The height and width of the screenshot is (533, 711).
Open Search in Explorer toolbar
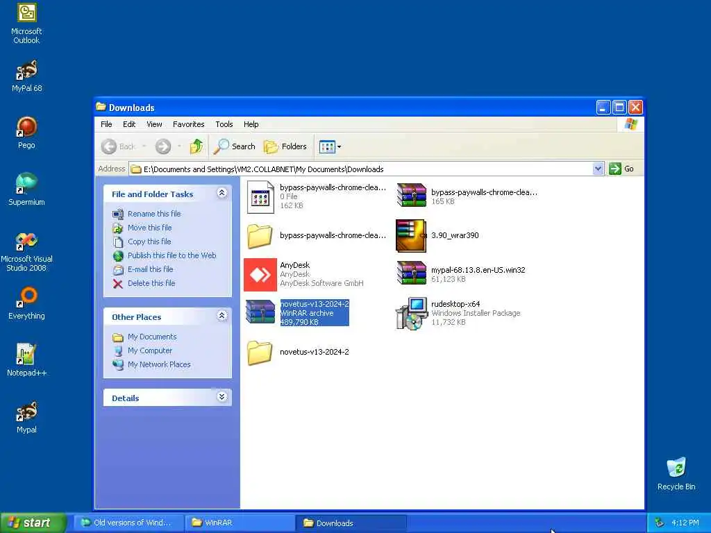point(235,146)
